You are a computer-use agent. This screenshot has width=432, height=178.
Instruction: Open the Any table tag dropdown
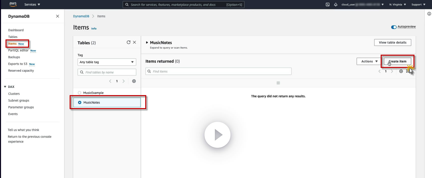107,62
